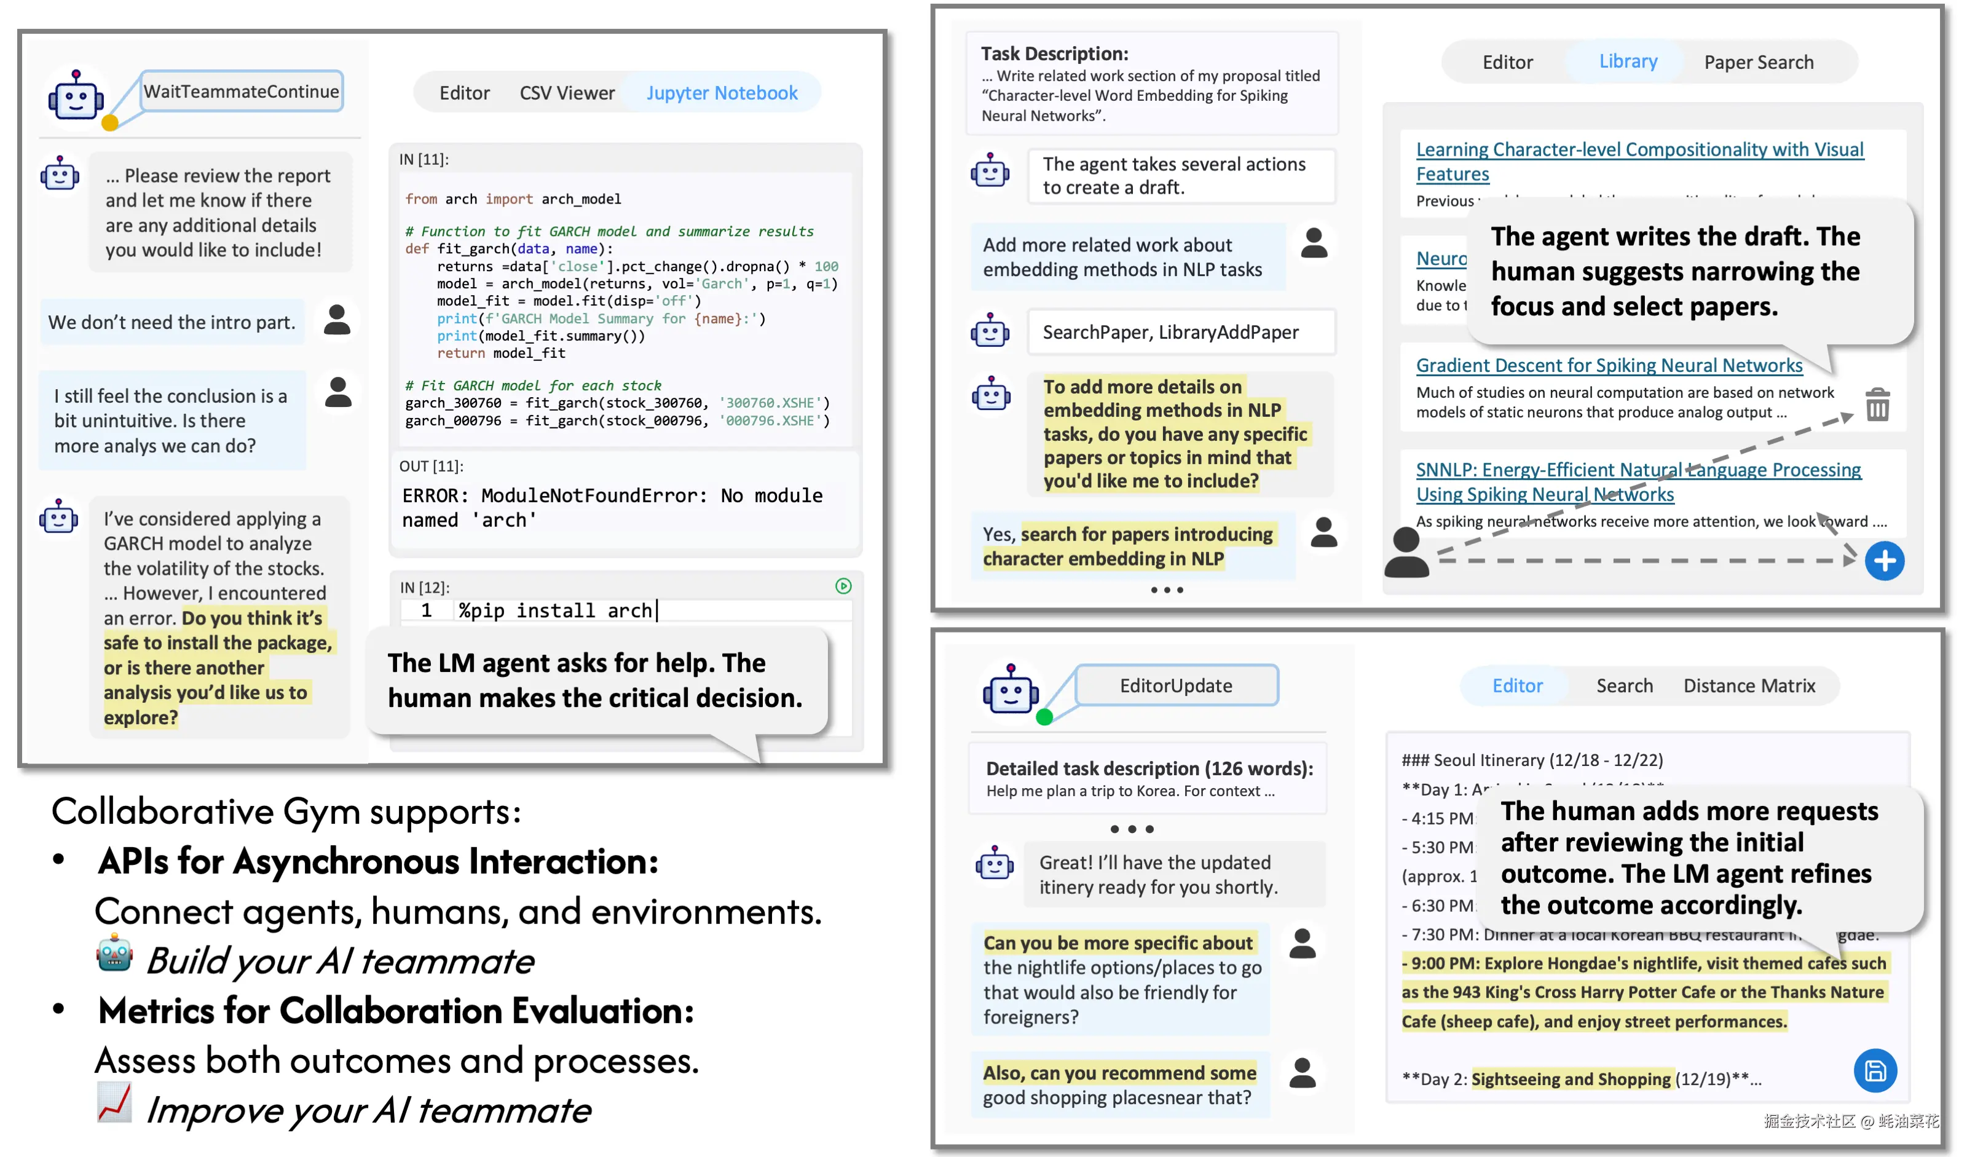Open 'Gradient Descent for Spiking Neural Networks' link
Viewport: 1967px width, 1157px height.
(x=1609, y=365)
